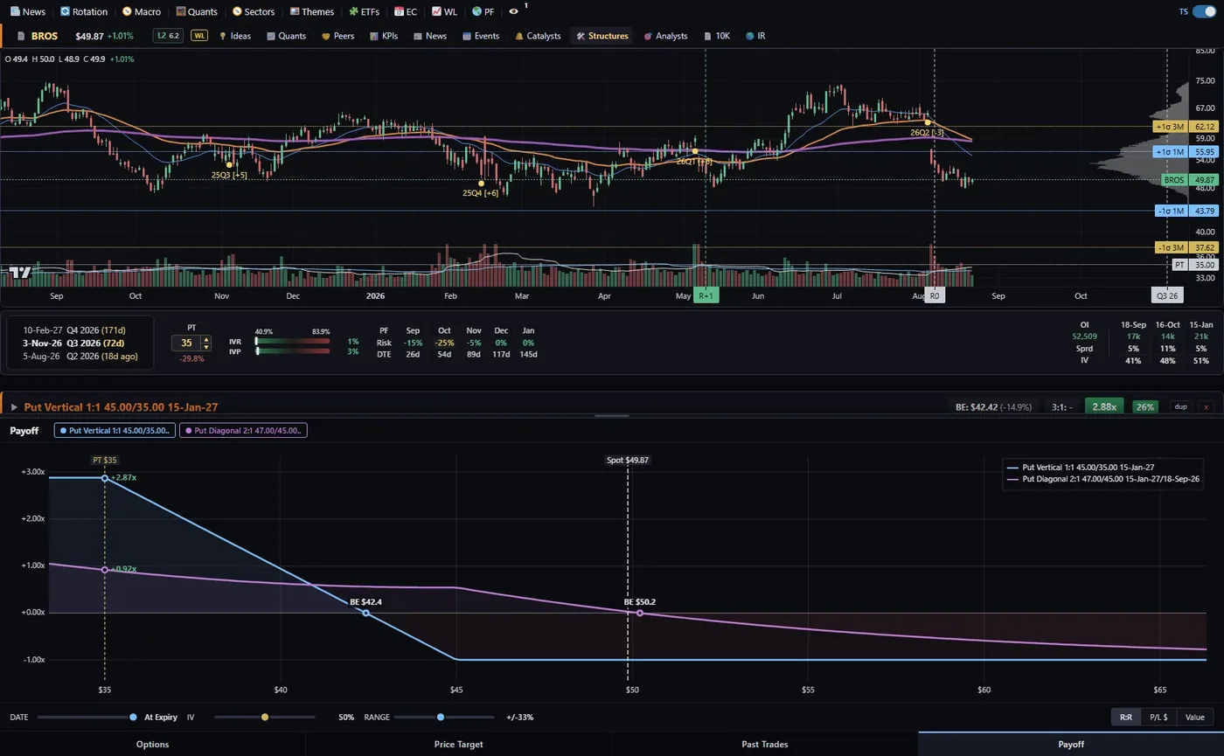The image size is (1224, 756).
Task: Remove the structure with red x button
Action: [1207, 407]
